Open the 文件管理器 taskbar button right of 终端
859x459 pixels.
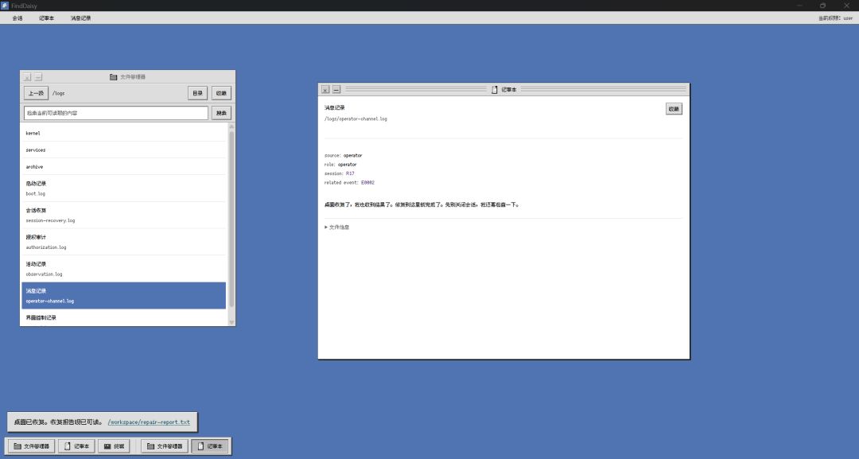click(165, 446)
